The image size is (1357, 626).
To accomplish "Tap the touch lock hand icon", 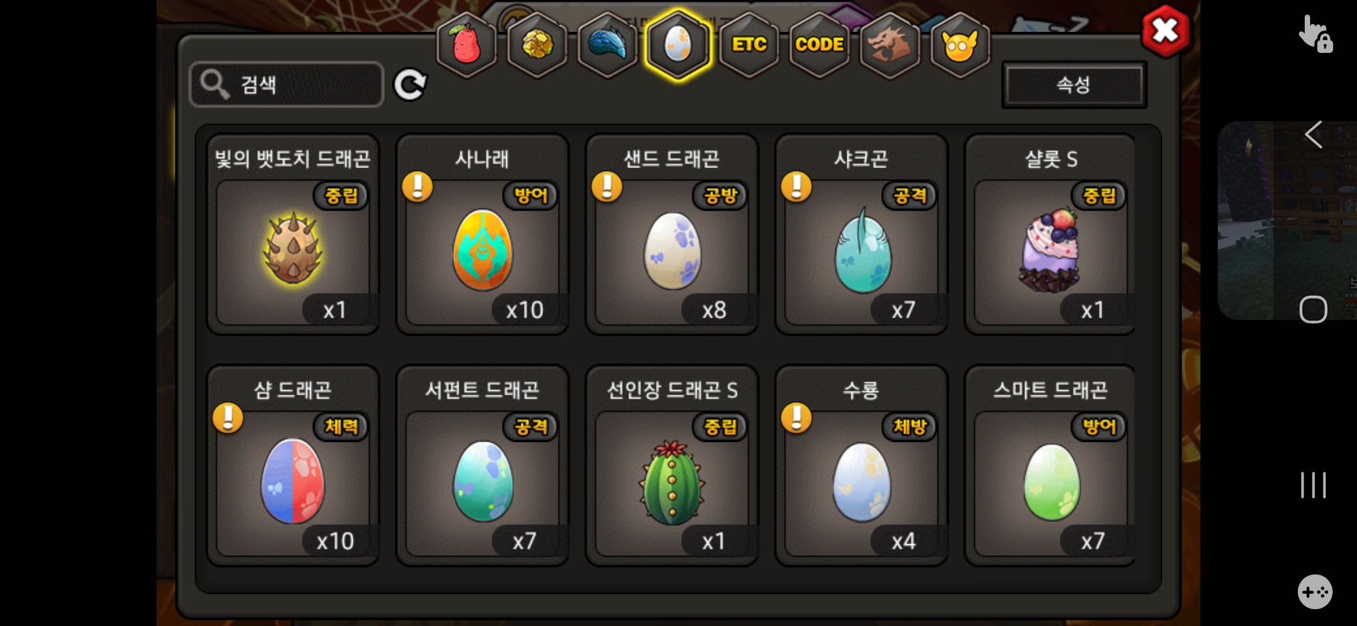I will (x=1315, y=34).
